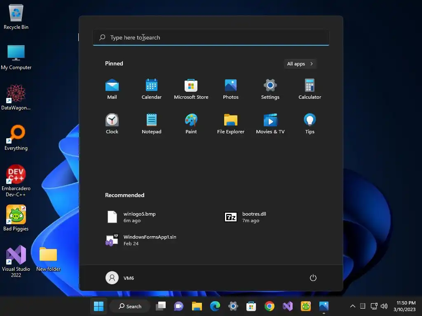Expand the All apps list
The width and height of the screenshot is (422, 316).
[300, 64]
